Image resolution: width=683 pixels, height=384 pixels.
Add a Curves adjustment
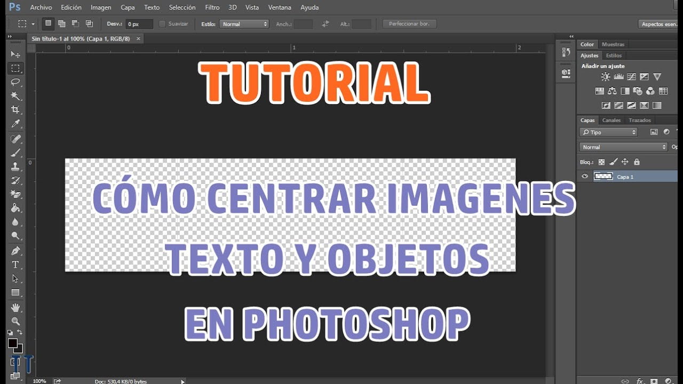coord(632,77)
